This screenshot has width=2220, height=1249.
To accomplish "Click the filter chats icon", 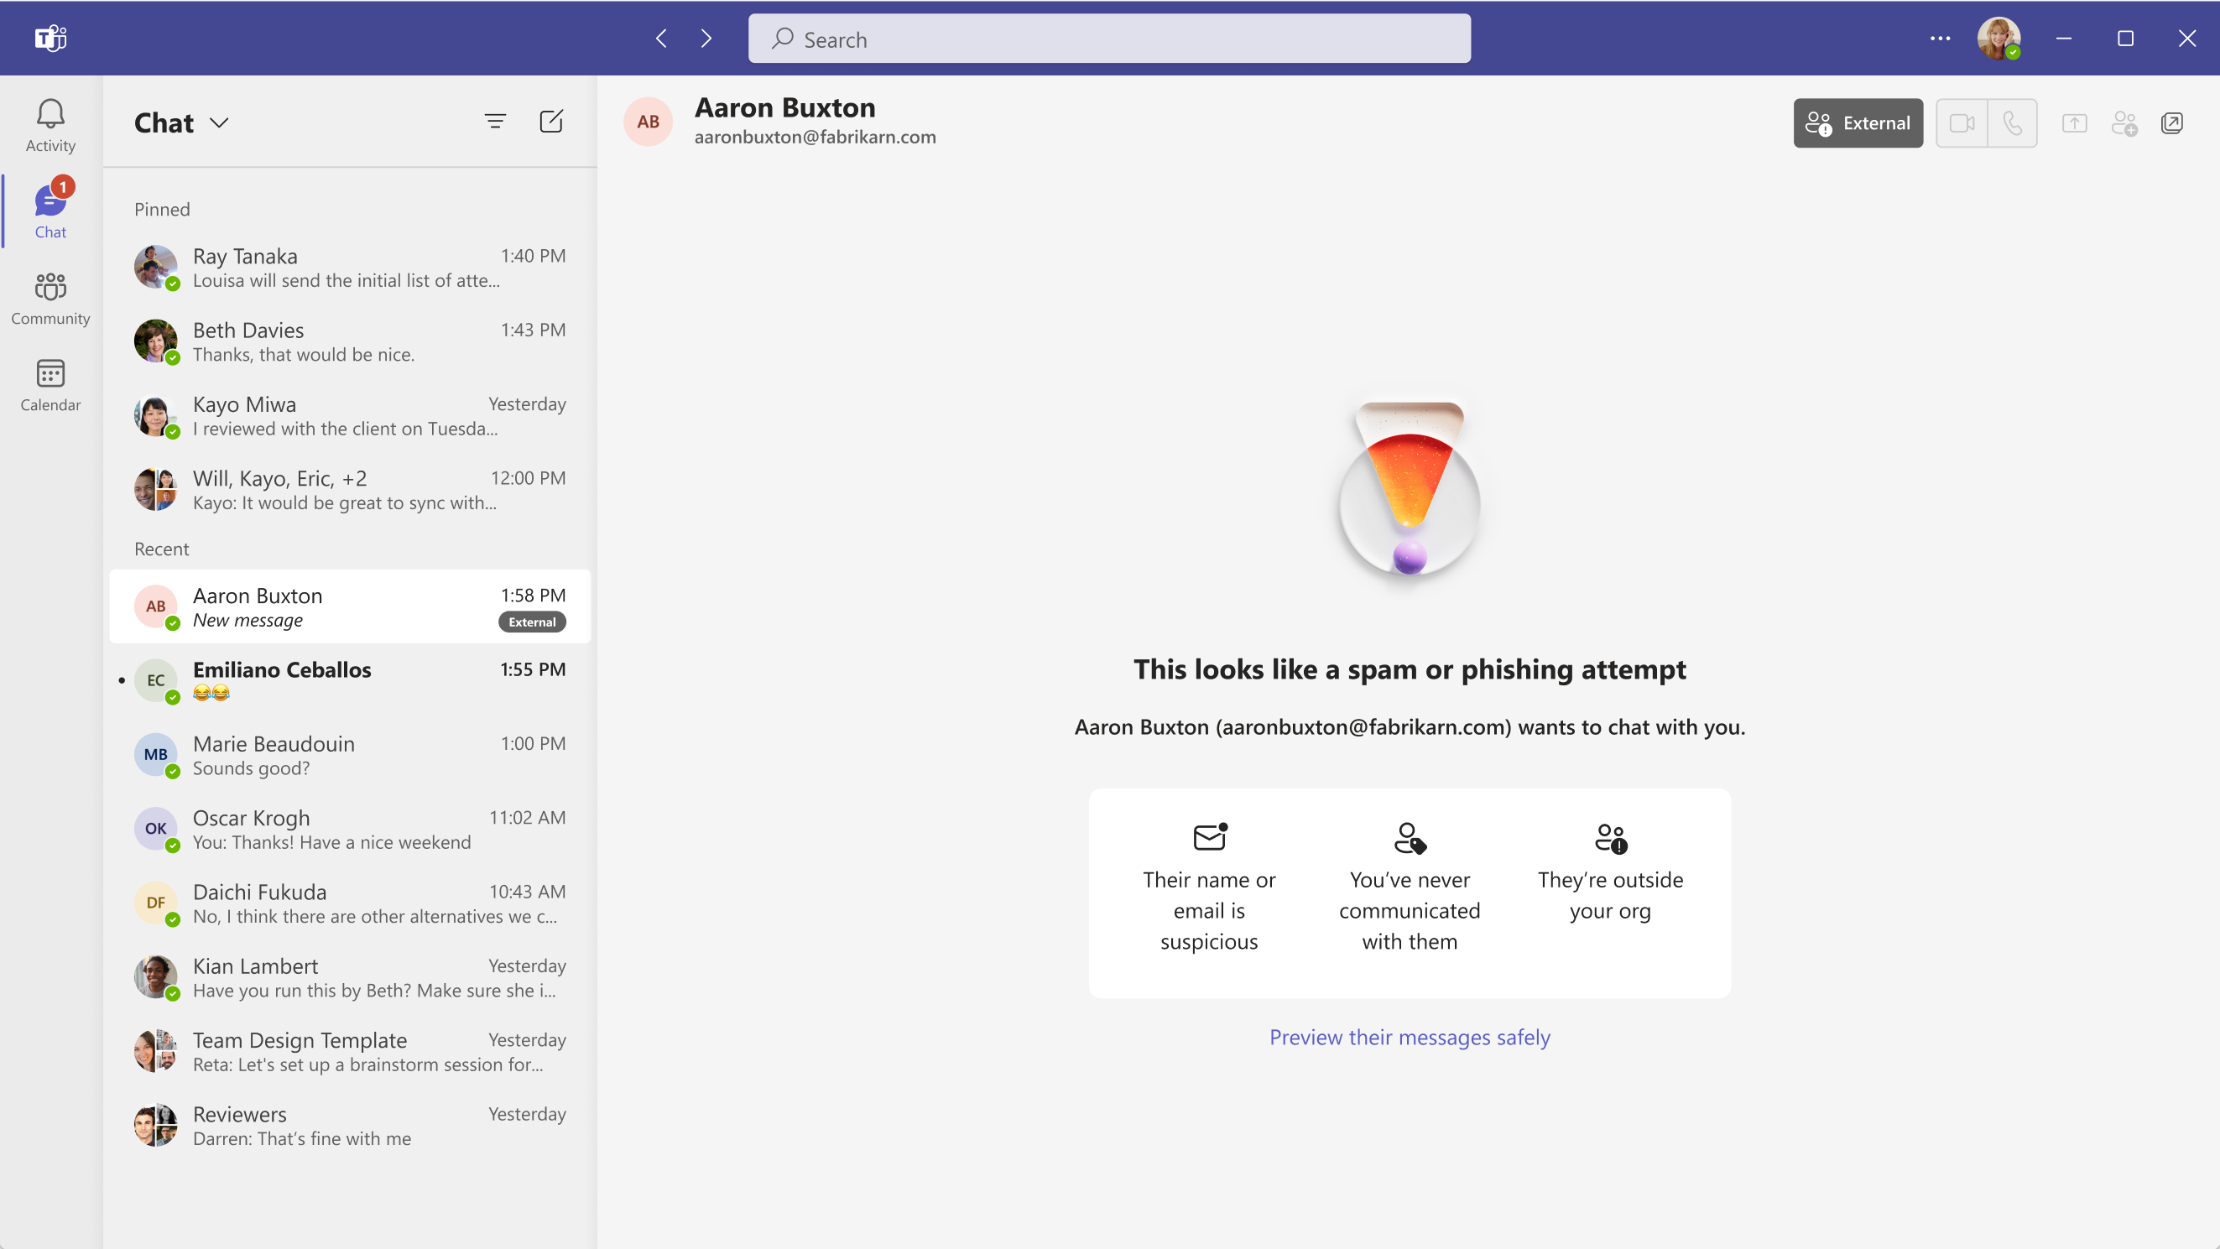I will pos(495,122).
